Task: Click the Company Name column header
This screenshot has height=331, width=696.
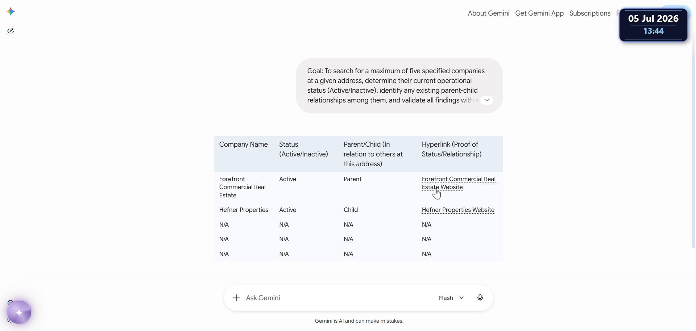Action: click(243, 144)
